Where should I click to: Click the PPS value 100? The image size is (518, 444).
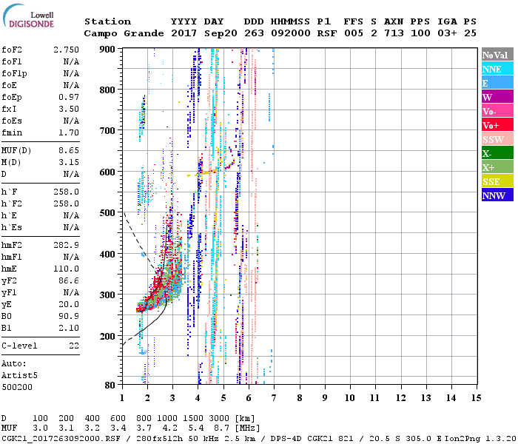click(420, 33)
